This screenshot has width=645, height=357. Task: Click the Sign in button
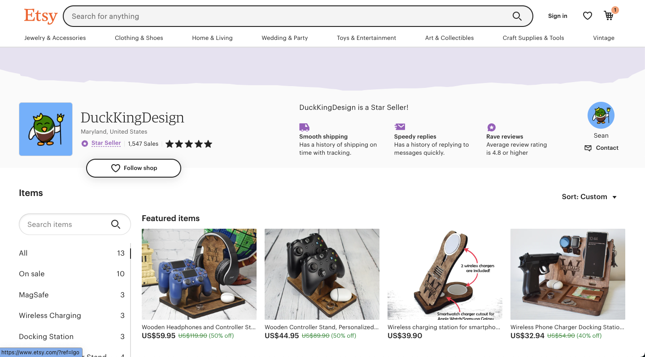[558, 16]
